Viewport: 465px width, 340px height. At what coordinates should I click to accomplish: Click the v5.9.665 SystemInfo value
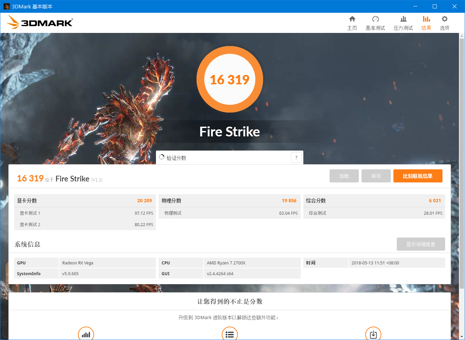coord(70,273)
